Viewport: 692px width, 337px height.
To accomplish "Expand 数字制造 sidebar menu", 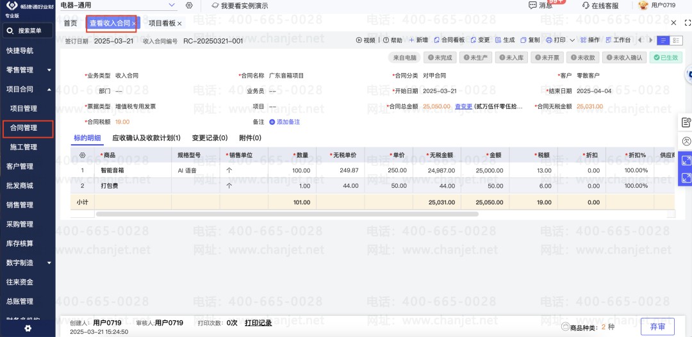I will pyautogui.click(x=28, y=263).
